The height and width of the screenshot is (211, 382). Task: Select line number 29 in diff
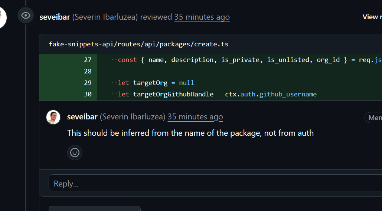(x=88, y=83)
